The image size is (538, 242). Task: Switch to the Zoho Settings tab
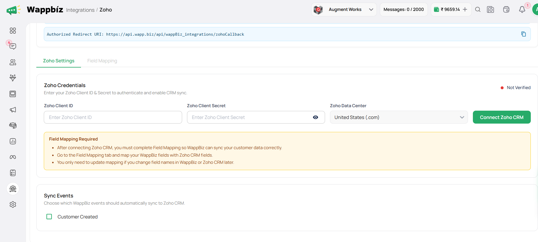coord(59,61)
